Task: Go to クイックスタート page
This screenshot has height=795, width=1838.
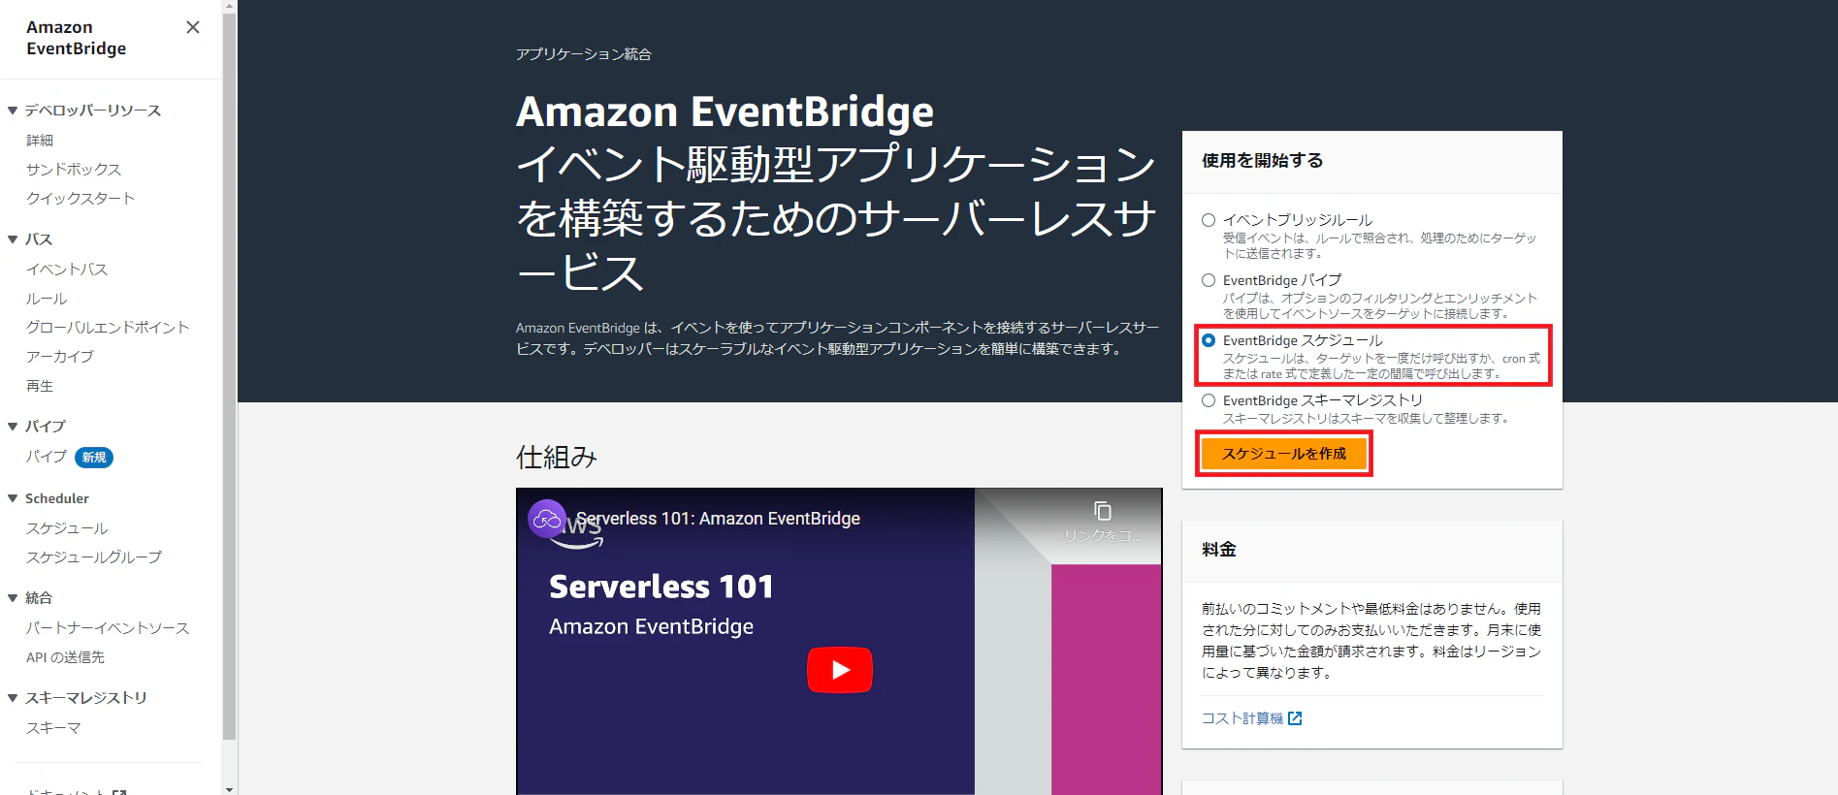Action: pos(81,199)
